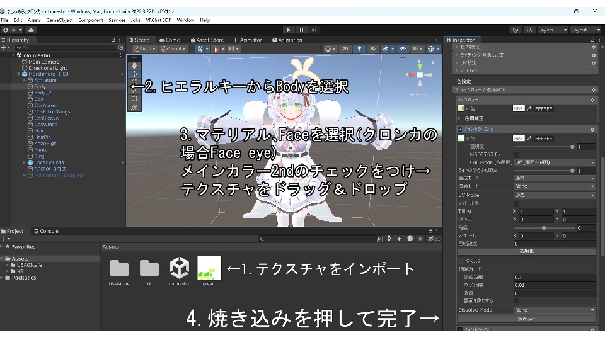Open the Layout dropdown

(585, 30)
